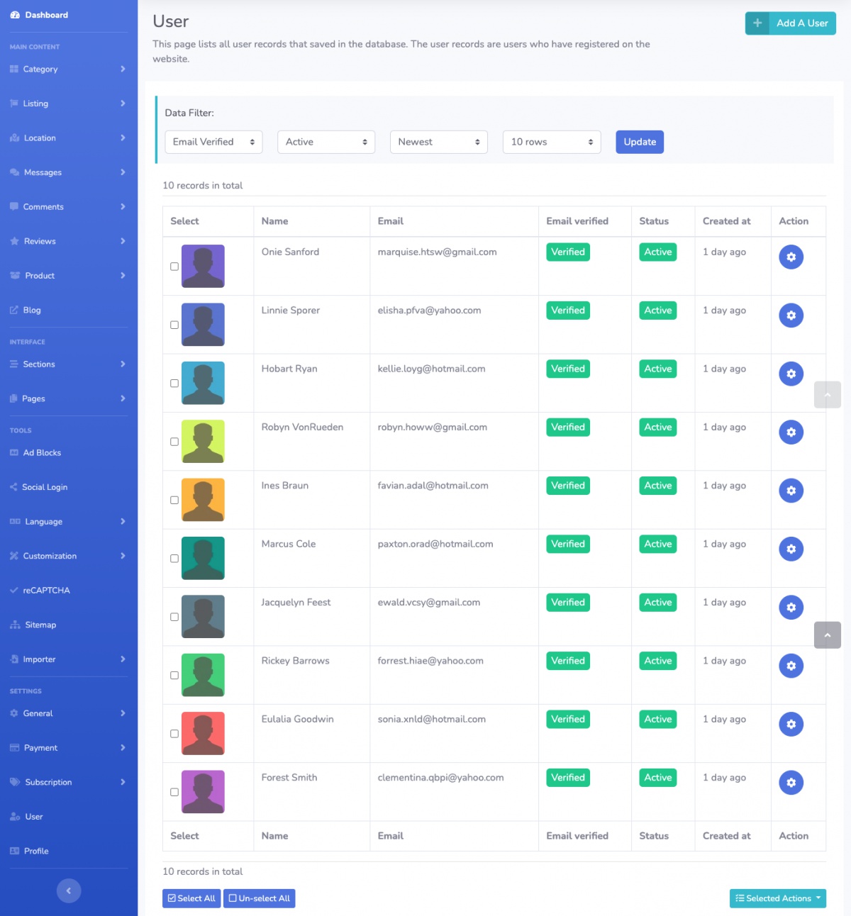Open the 10 rows dropdown
Screen dimensions: 851x916
pos(551,142)
